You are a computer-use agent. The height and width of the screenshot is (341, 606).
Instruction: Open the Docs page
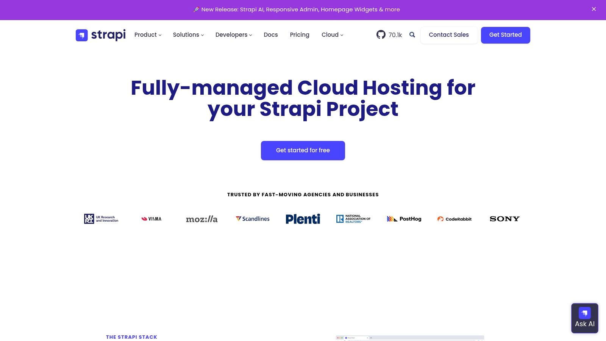coord(271,35)
